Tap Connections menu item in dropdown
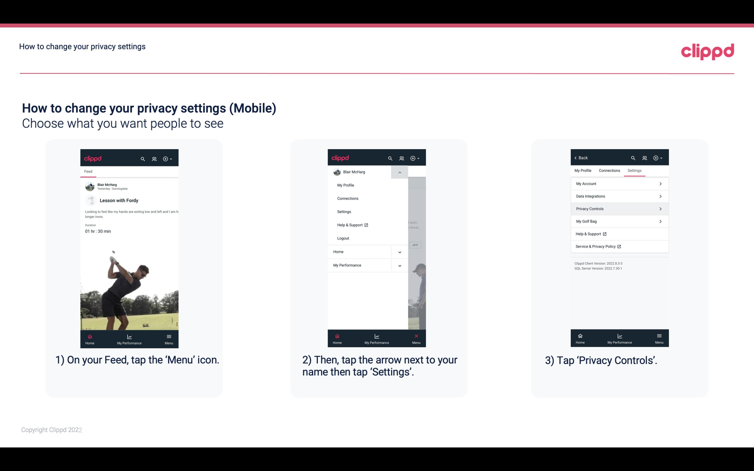Viewport: 754px width, 471px height. click(x=348, y=198)
